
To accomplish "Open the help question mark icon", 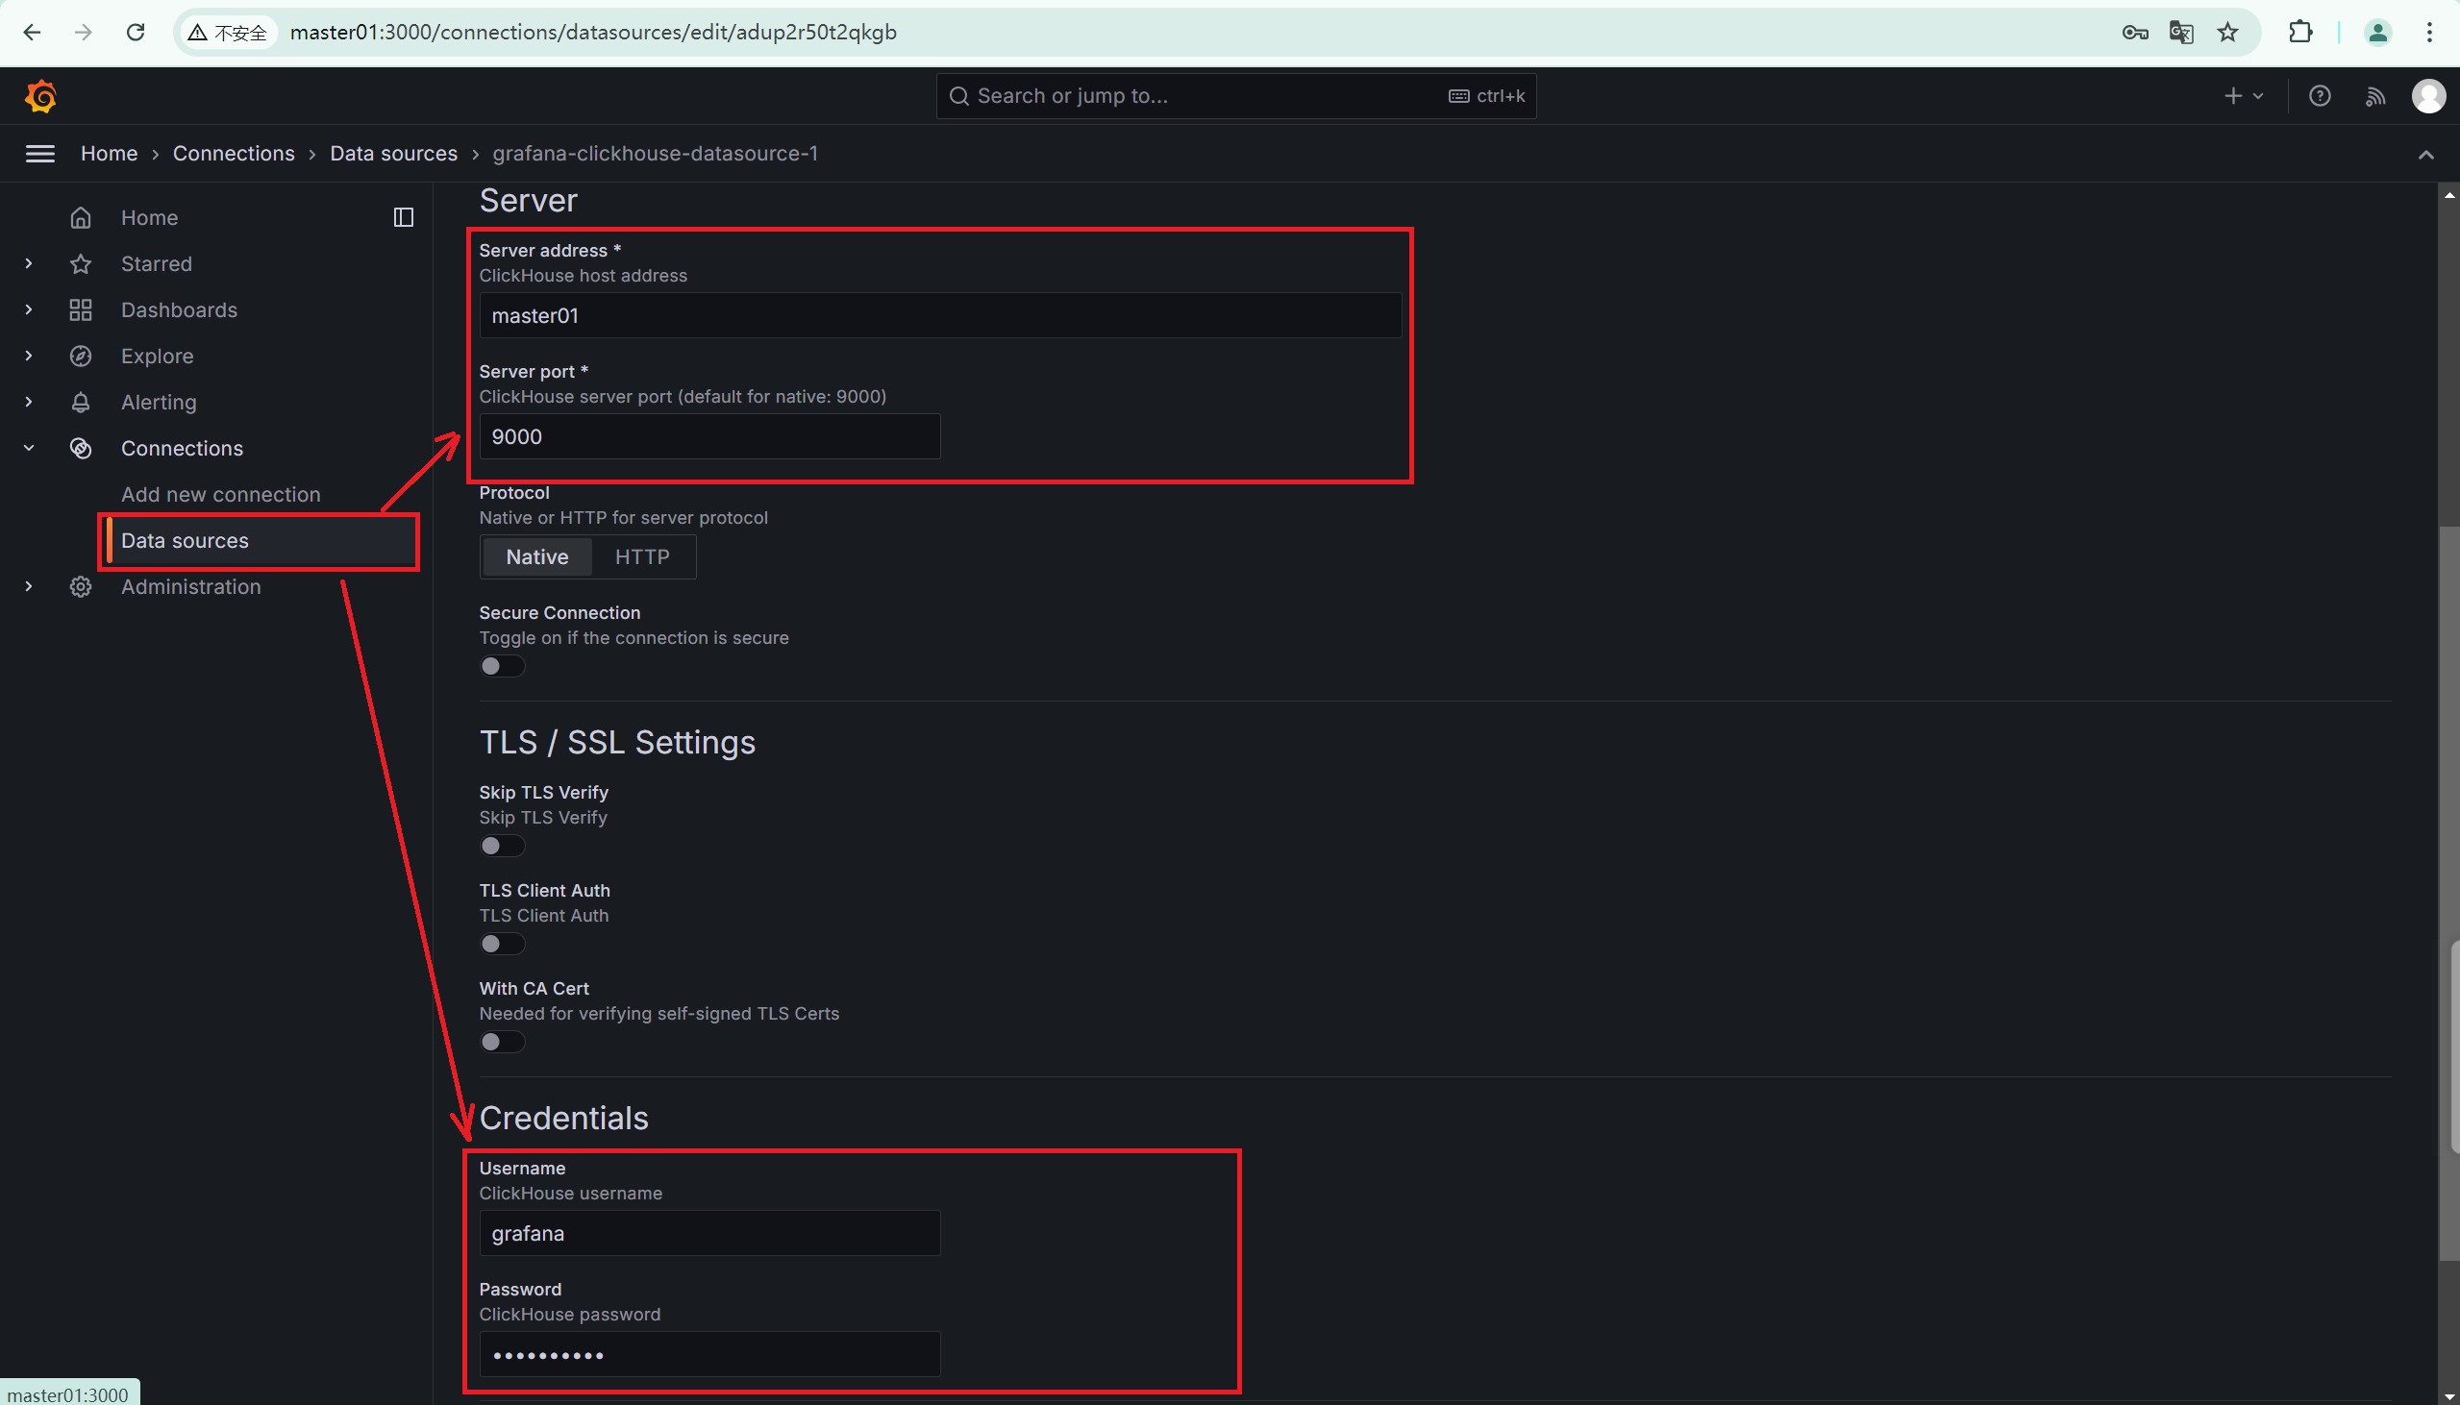I will pos(2319,96).
